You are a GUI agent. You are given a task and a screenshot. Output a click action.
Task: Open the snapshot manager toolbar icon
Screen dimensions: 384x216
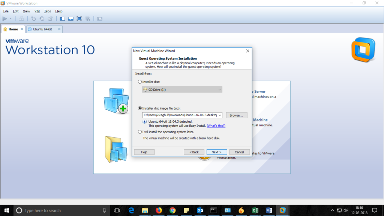[x=50, y=18]
